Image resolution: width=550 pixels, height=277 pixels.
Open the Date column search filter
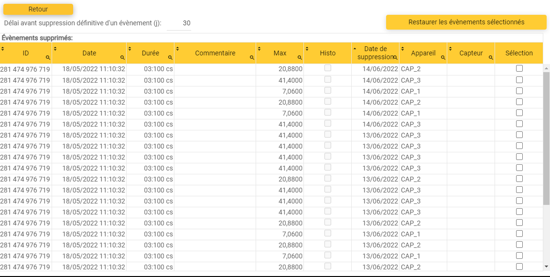(122, 58)
